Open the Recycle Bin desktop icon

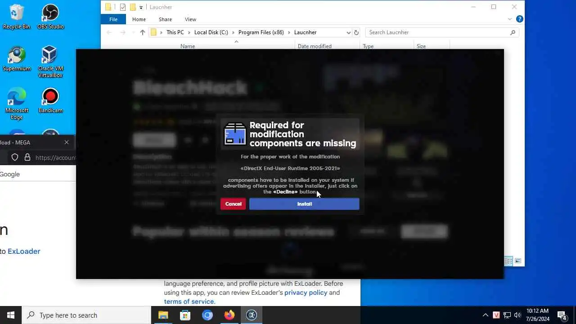point(17,17)
